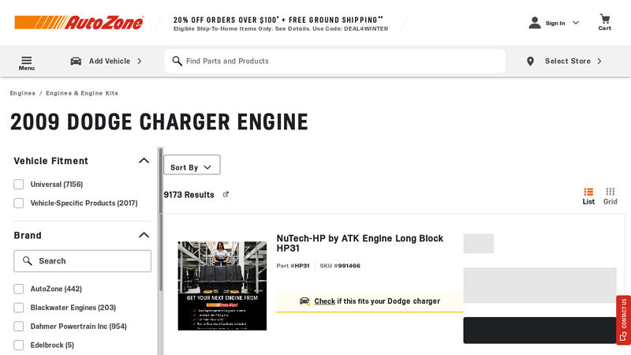Click the Add Vehicle chevron arrow
Viewport: 631px width, 355px height.
coord(140,62)
